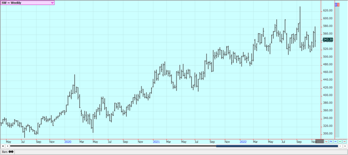Click the 480.00 price axis label
This screenshot has height=155, width=348.
328,64
